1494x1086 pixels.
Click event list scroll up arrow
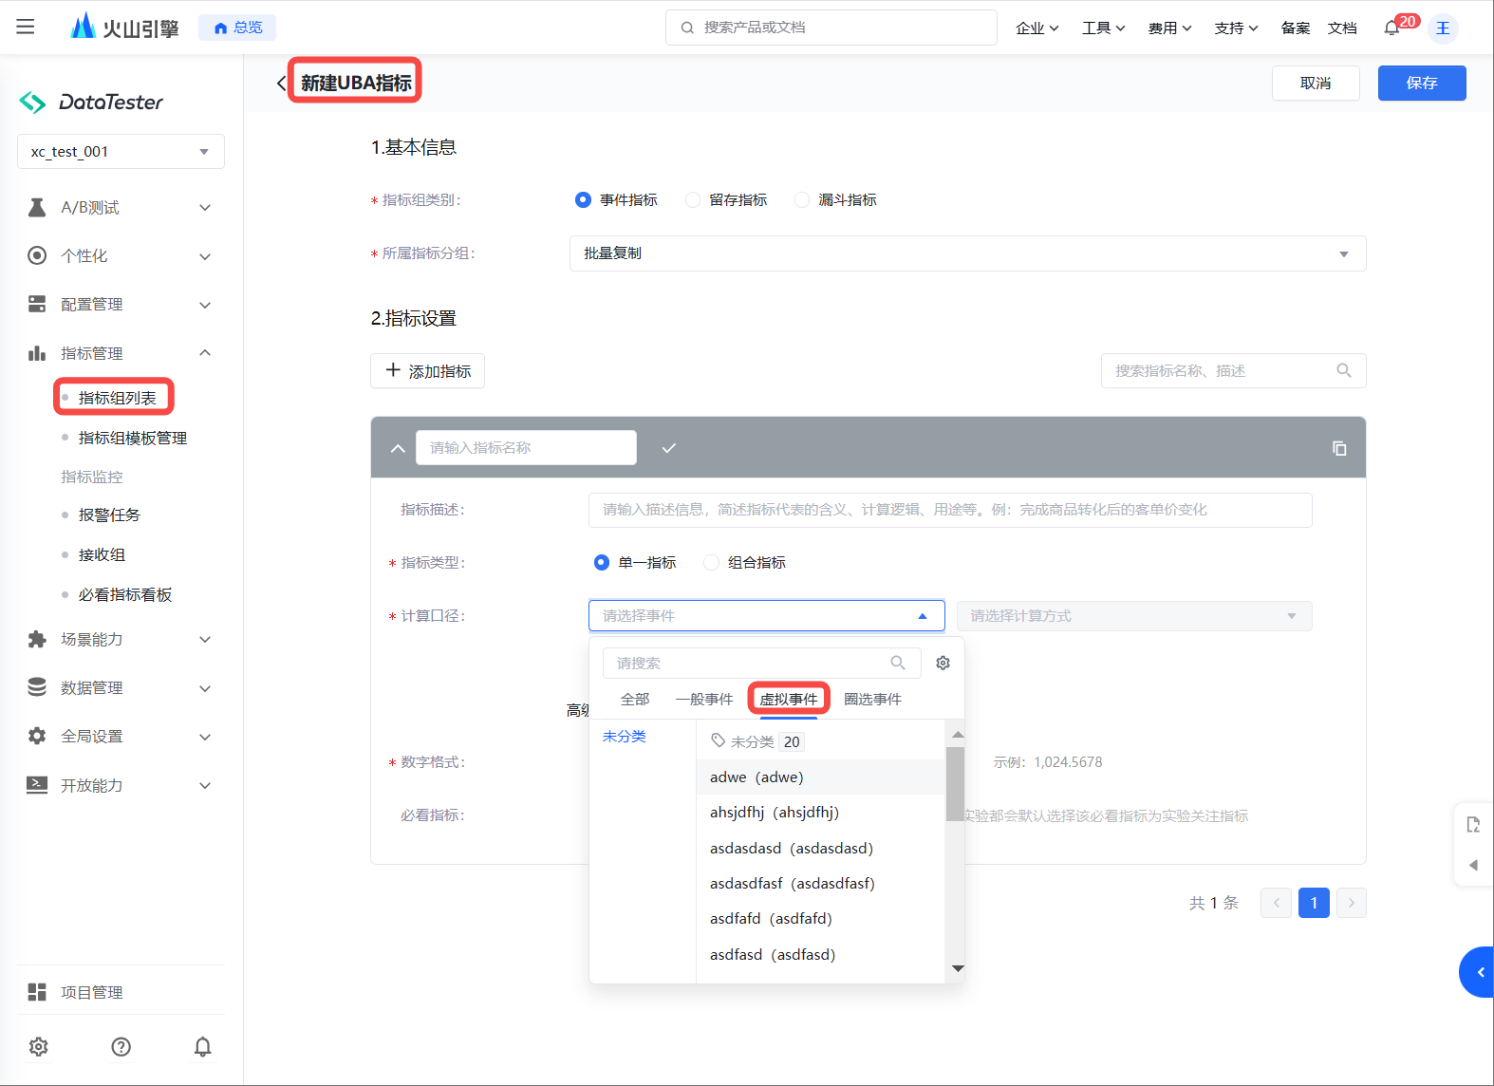pos(958,734)
